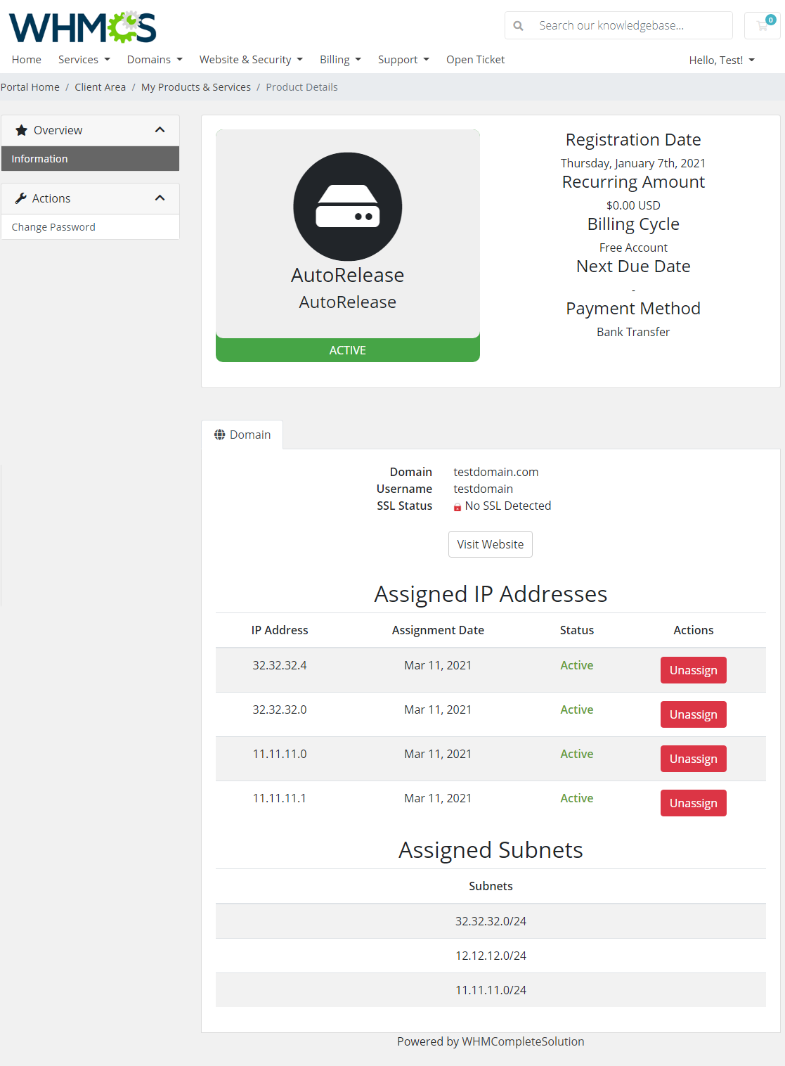This screenshot has width=785, height=1066.
Task: Click the subnet 32.32.32.0/24 row
Action: (491, 921)
